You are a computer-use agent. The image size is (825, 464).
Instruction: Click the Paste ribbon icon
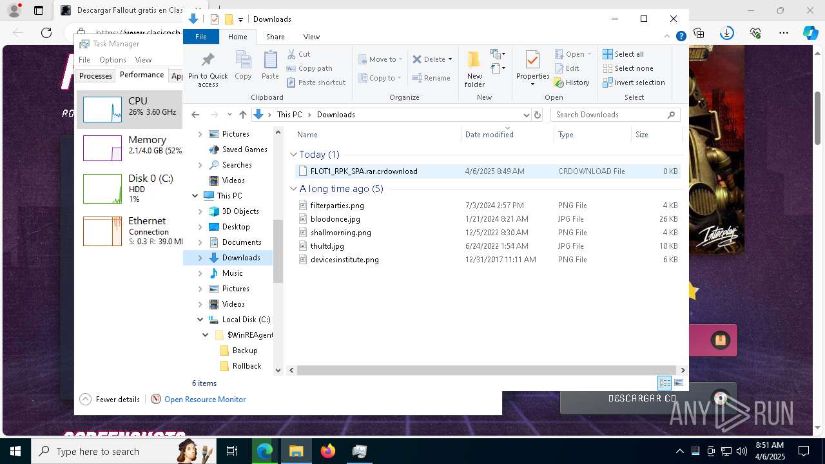coord(270,66)
